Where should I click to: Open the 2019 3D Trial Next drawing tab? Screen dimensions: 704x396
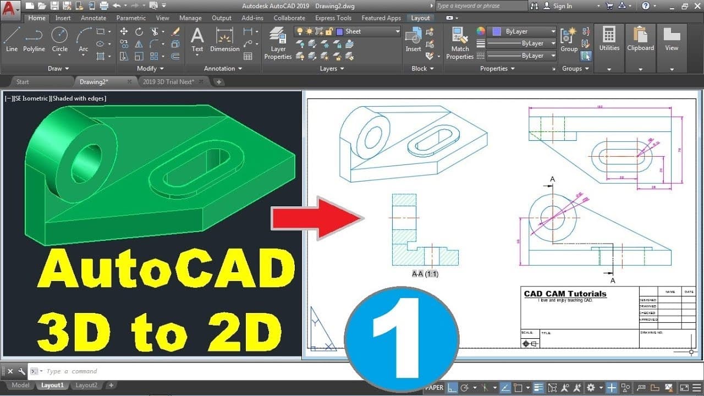(168, 81)
